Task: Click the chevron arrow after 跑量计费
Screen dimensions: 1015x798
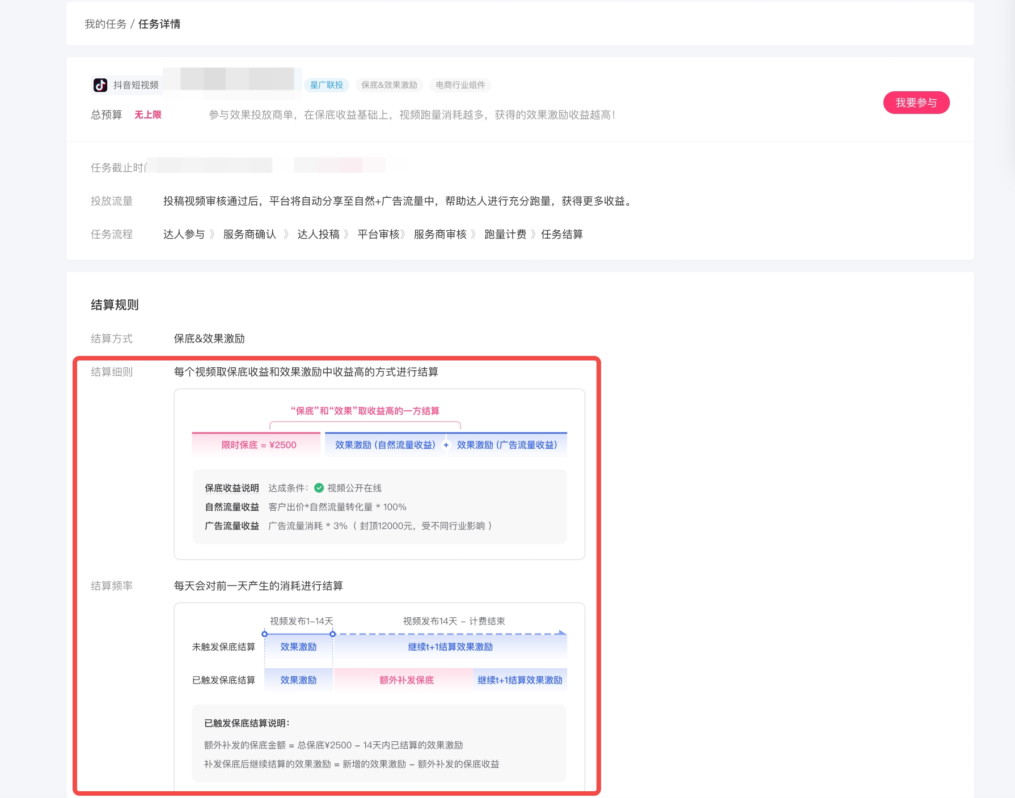Action: 533,235
